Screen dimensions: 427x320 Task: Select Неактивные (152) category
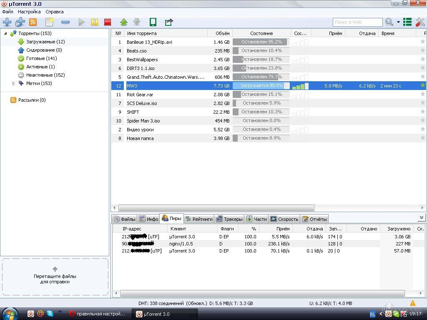point(41,75)
